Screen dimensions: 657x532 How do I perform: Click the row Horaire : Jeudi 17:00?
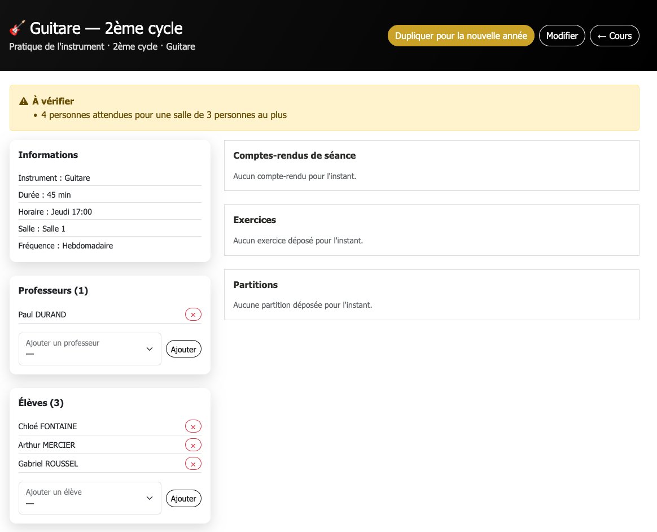109,212
